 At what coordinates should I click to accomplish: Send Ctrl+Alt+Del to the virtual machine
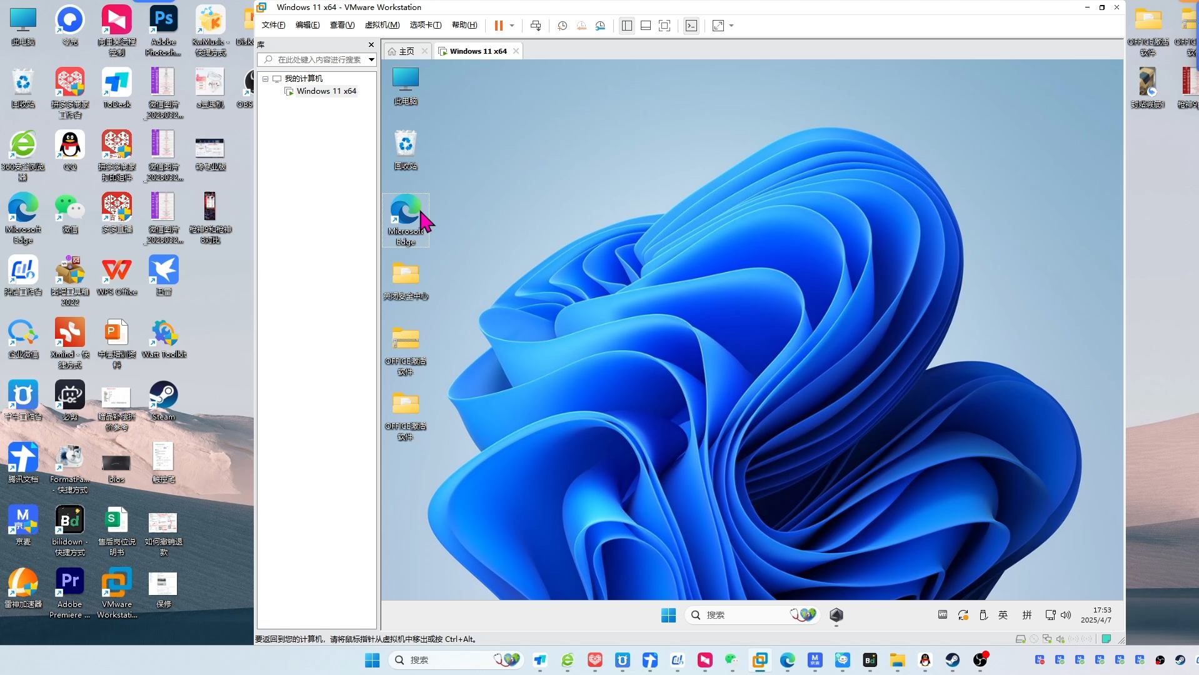536,26
